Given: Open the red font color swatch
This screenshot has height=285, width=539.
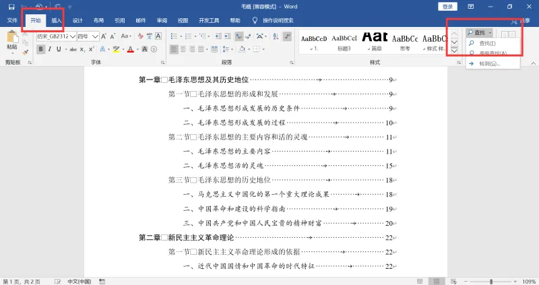Looking at the screenshot, I should [130, 49].
